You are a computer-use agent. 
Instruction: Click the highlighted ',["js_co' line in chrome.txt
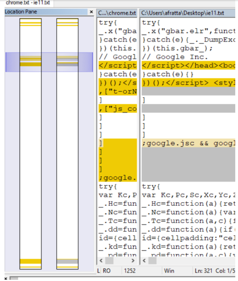click(x=118, y=108)
